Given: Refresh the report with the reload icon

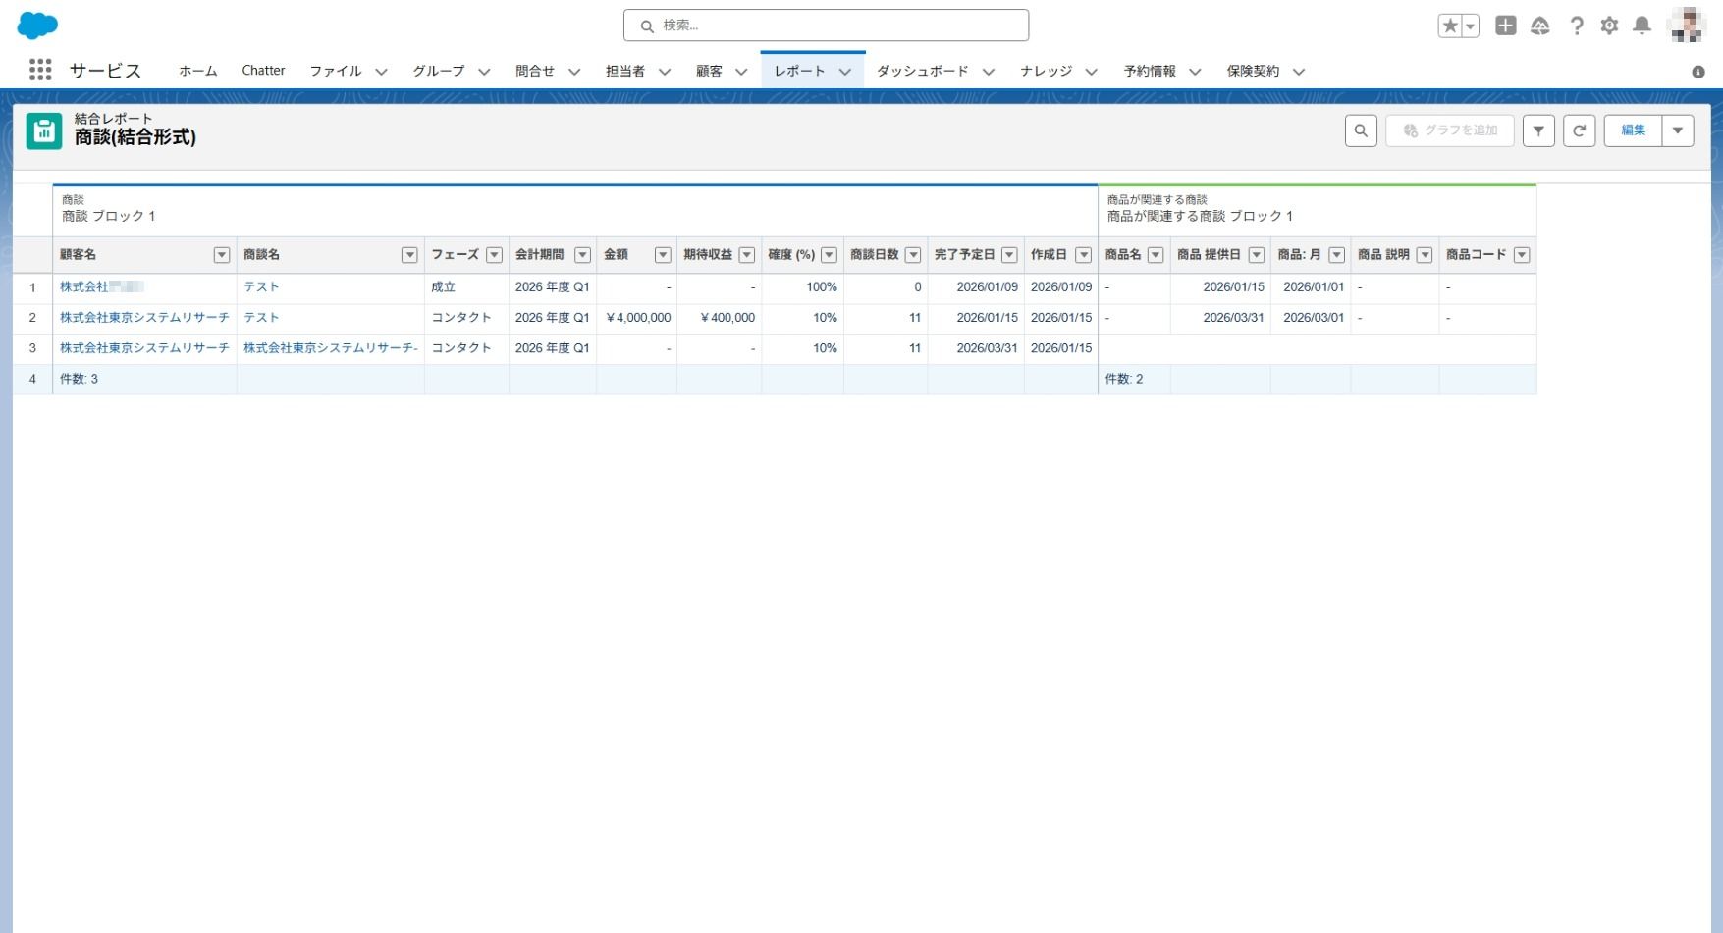Looking at the screenshot, I should pyautogui.click(x=1579, y=130).
